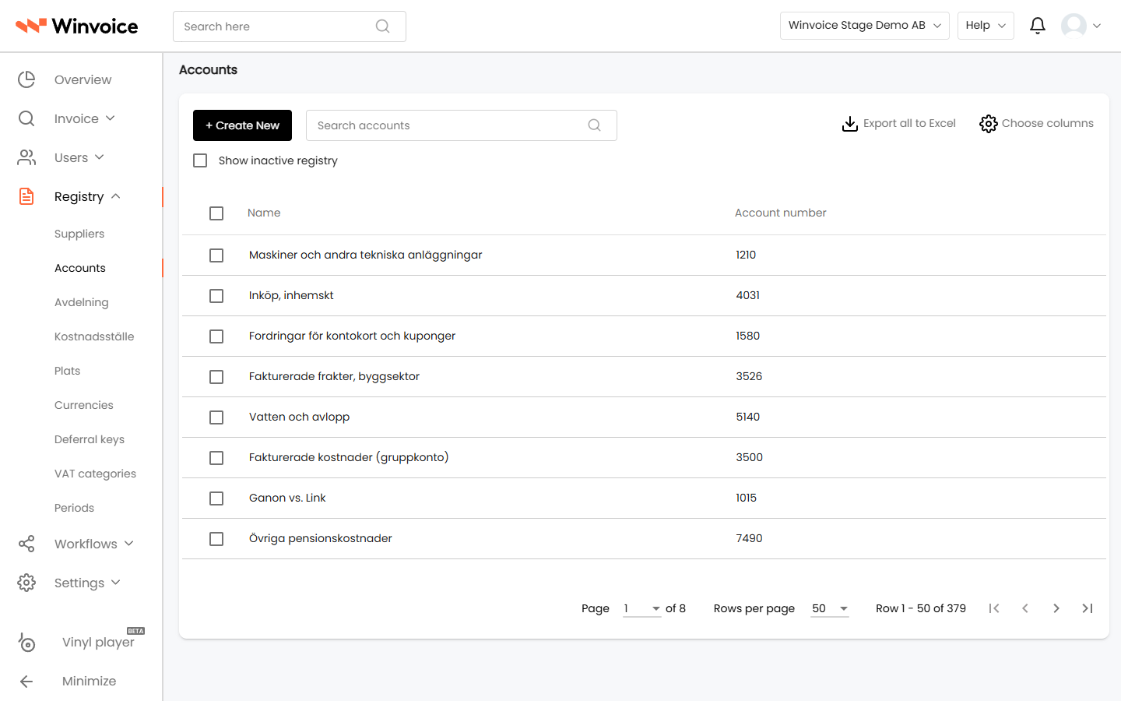Image resolution: width=1121 pixels, height=701 pixels.
Task: Check the select-all header checkbox
Action: (216, 213)
